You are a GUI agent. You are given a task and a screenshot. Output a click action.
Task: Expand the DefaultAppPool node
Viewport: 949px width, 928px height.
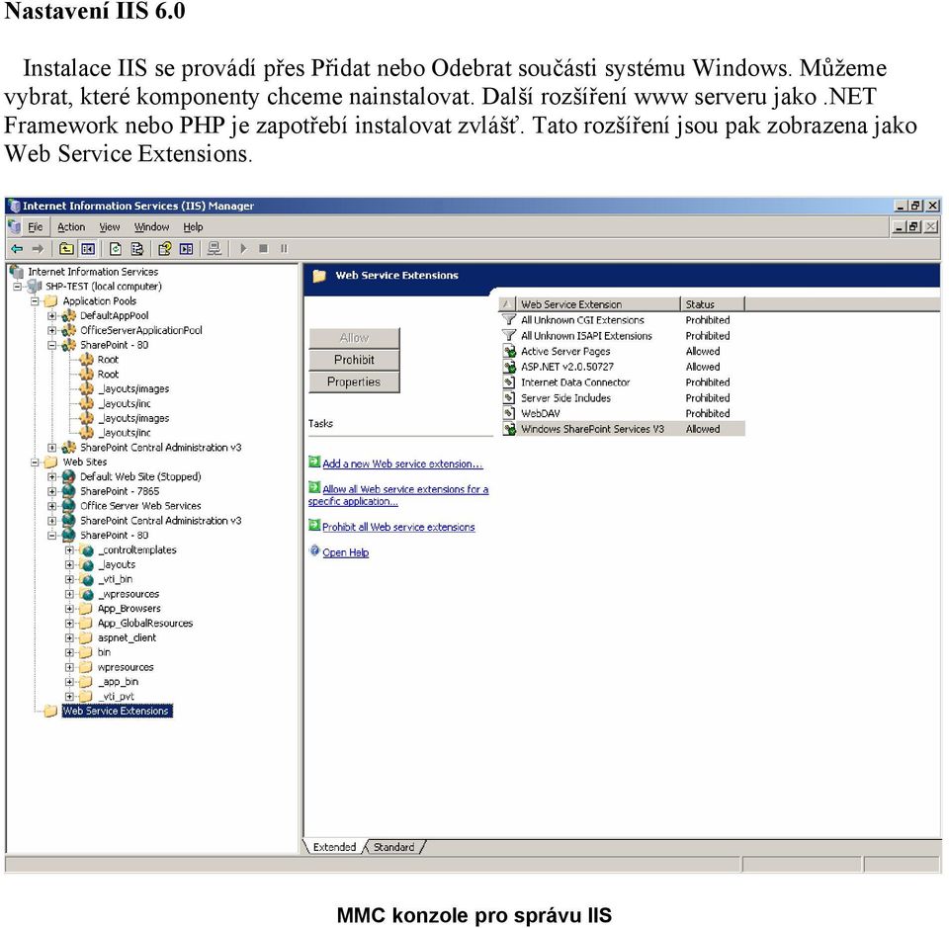point(52,316)
